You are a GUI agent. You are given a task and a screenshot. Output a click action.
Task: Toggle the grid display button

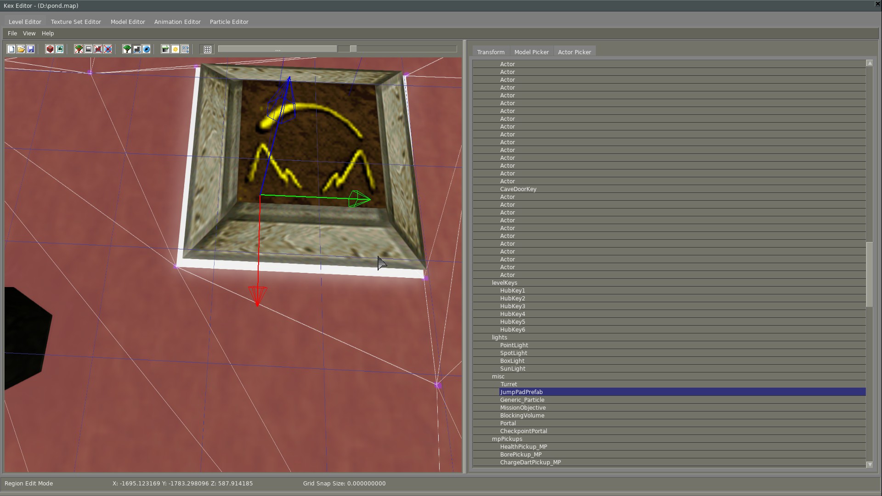click(x=208, y=49)
